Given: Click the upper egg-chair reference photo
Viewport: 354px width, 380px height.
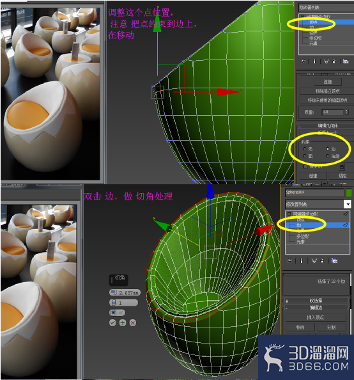Looking at the screenshot, I should pos(50,94).
